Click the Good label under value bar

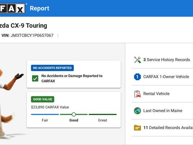point(74,120)
